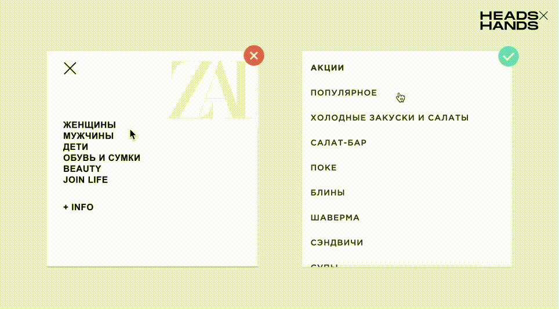Click the faded ZARA logo
Viewport: 559px width, 309px height.
click(213, 89)
